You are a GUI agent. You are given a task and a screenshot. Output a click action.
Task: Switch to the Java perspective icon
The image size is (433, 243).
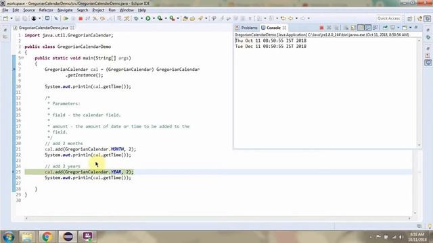click(x=420, y=19)
